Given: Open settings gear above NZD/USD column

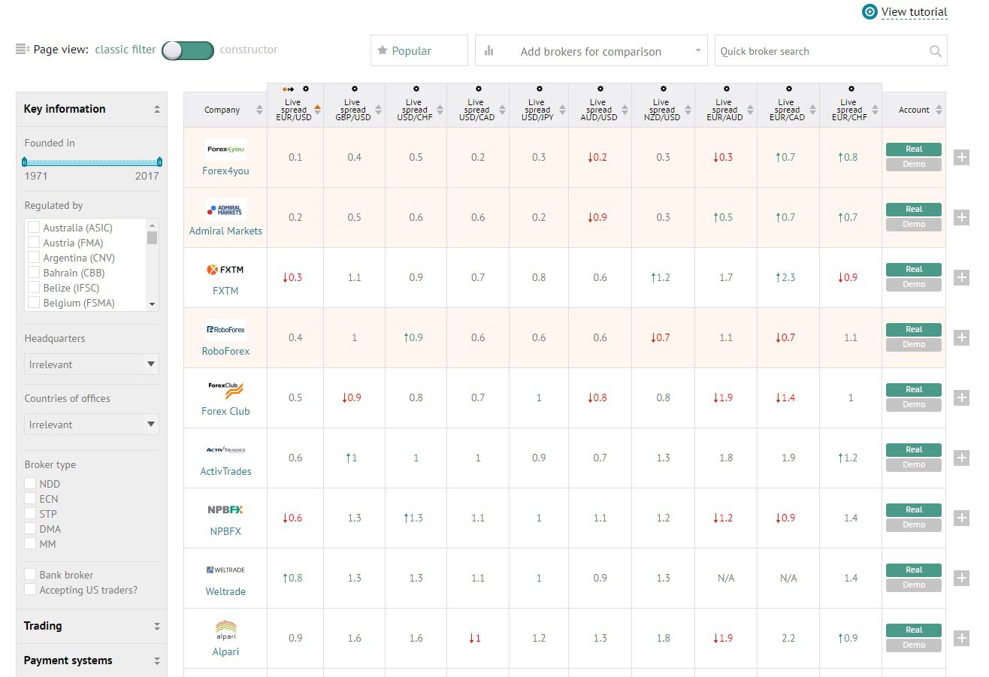Looking at the screenshot, I should pyautogui.click(x=663, y=89).
